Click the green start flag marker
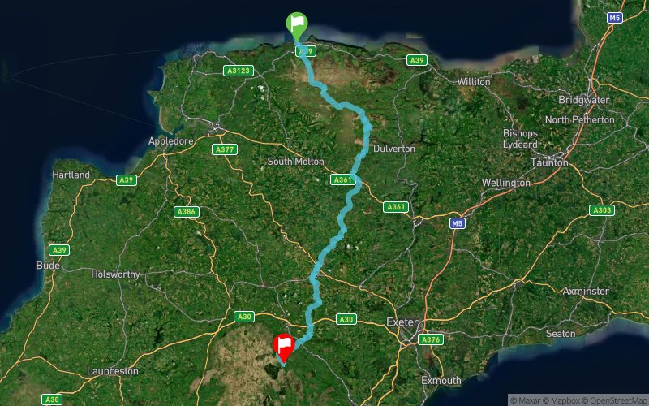This screenshot has height=406, width=649. coord(297,26)
